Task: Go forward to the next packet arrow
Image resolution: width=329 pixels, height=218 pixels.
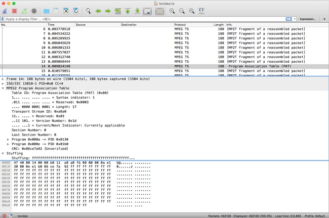Action: tap(108, 11)
